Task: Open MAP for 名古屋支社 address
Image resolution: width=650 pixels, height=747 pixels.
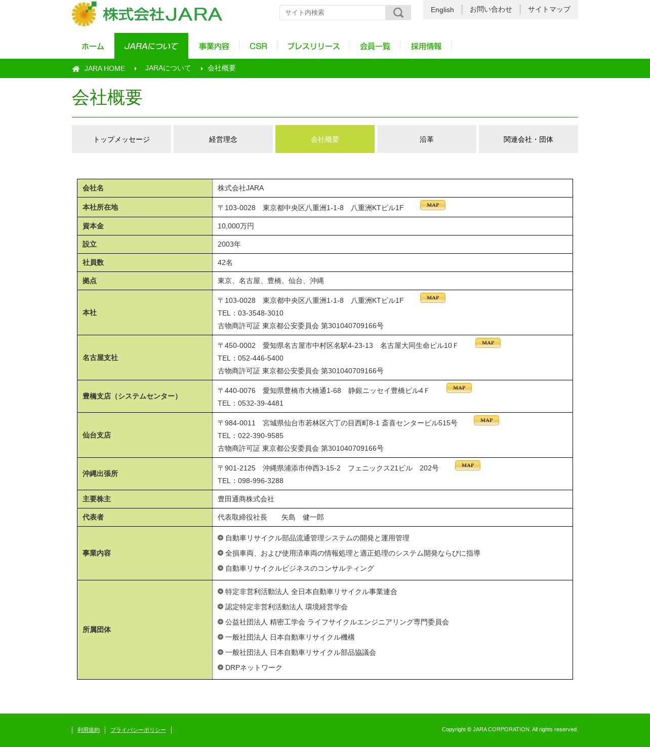Action: [488, 343]
